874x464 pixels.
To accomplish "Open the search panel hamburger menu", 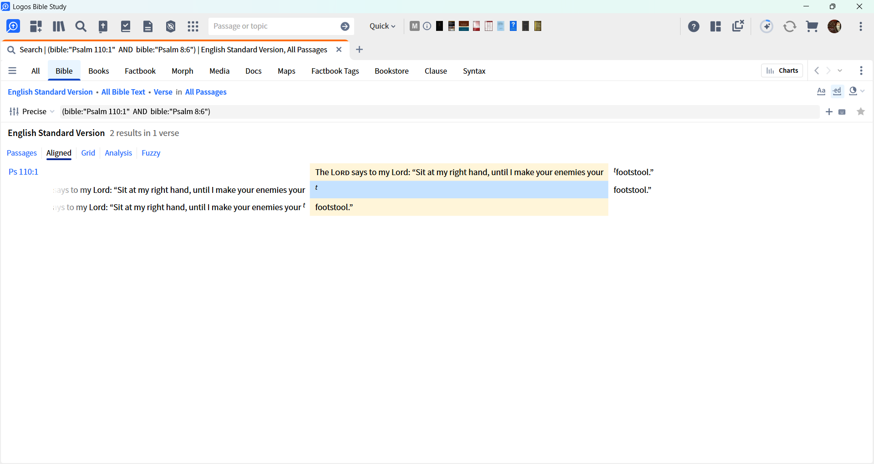I will 12,71.
